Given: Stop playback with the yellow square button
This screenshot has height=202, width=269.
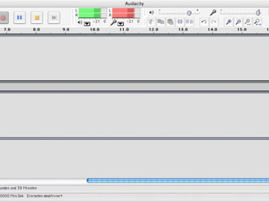Looking at the screenshot, I should 37,17.
